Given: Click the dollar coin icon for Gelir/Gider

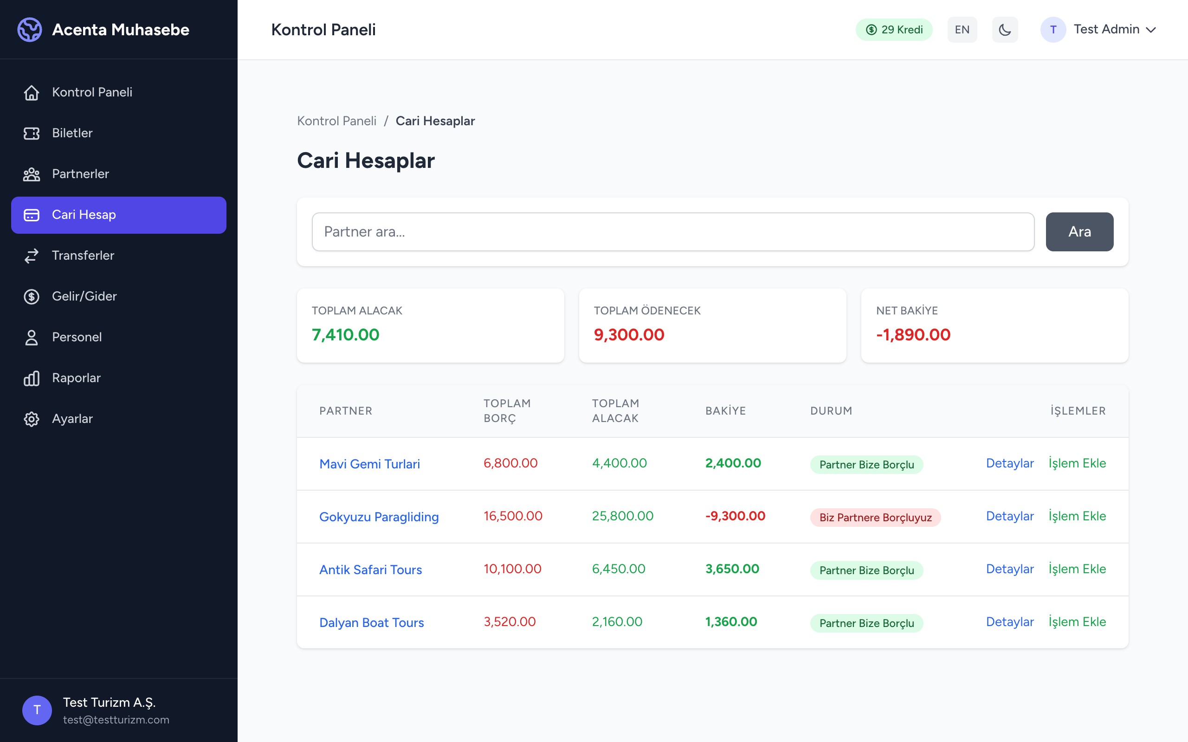Looking at the screenshot, I should point(32,296).
